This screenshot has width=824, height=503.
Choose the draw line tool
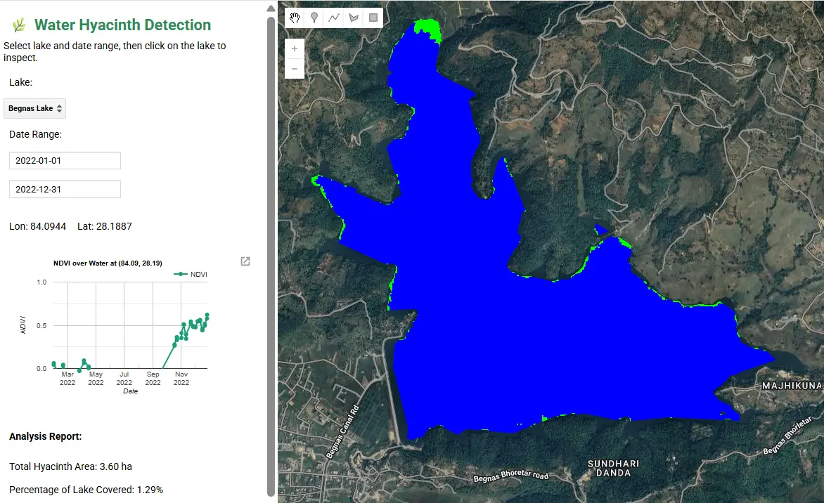click(x=334, y=18)
